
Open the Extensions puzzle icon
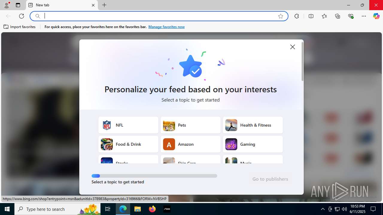pos(297,16)
